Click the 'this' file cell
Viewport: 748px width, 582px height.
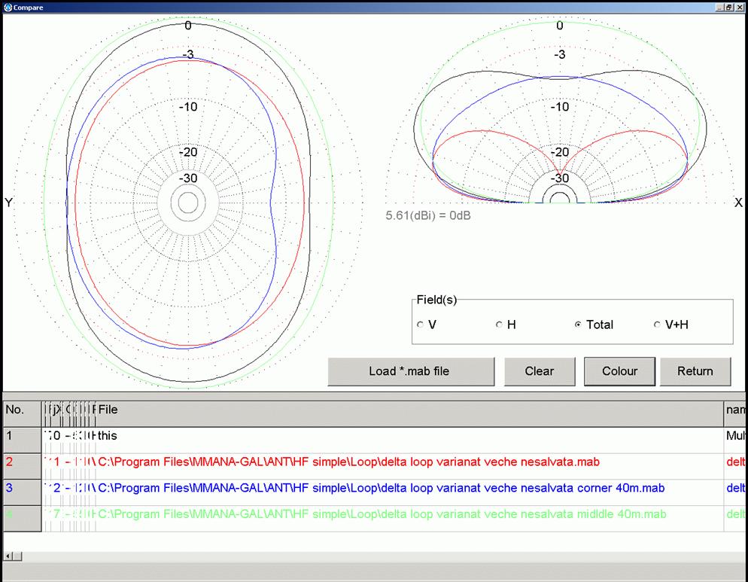tap(409, 440)
